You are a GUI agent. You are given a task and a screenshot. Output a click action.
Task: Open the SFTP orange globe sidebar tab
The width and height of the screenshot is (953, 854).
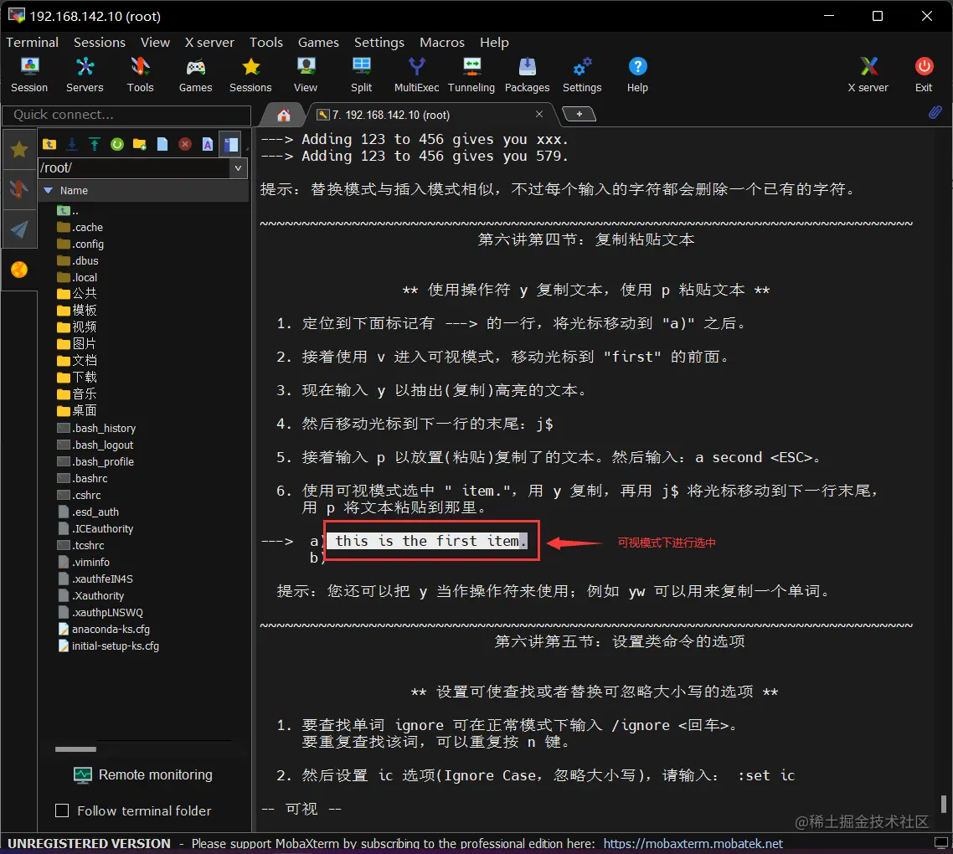tap(19, 270)
